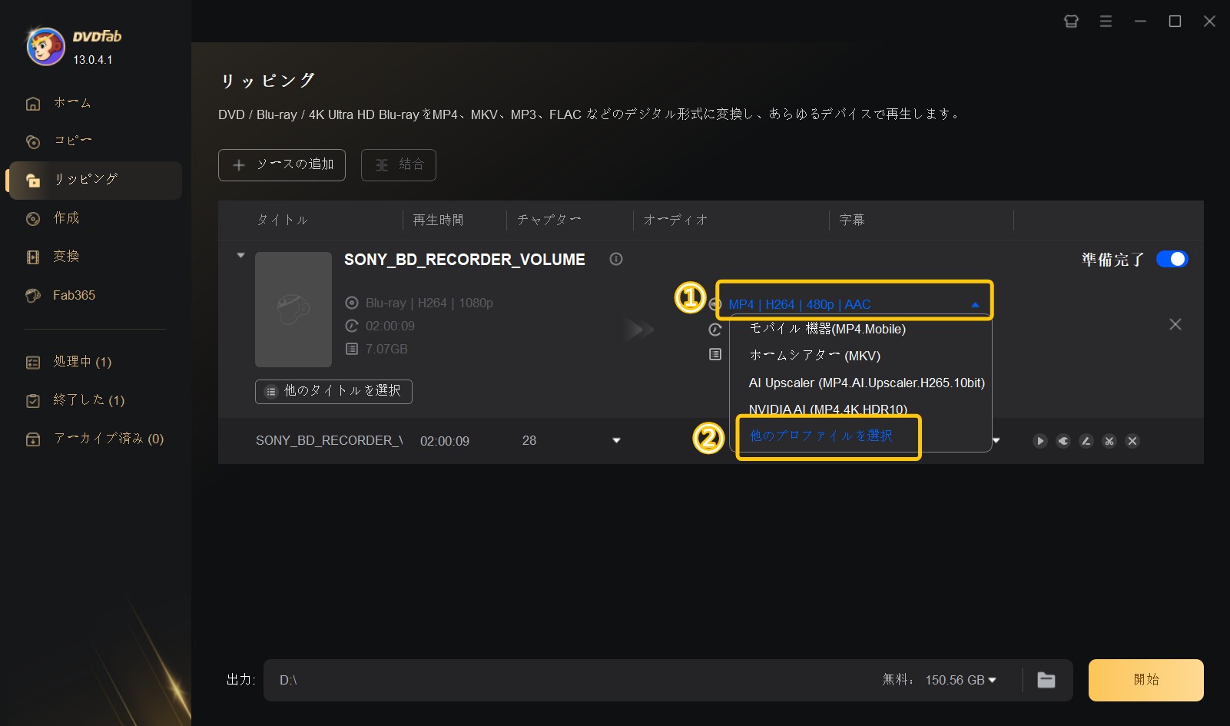The width and height of the screenshot is (1230, 726).
Task: Remove the title row with its X icon
Action: (1132, 441)
